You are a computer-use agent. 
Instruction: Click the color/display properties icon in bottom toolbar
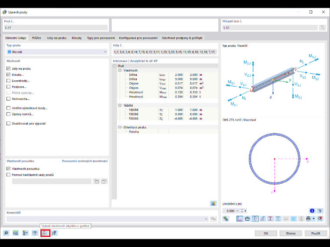click(25, 233)
